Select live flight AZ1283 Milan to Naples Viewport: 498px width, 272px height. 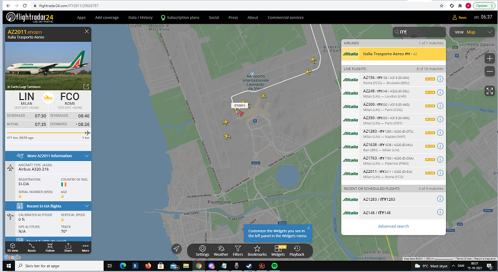[393, 134]
